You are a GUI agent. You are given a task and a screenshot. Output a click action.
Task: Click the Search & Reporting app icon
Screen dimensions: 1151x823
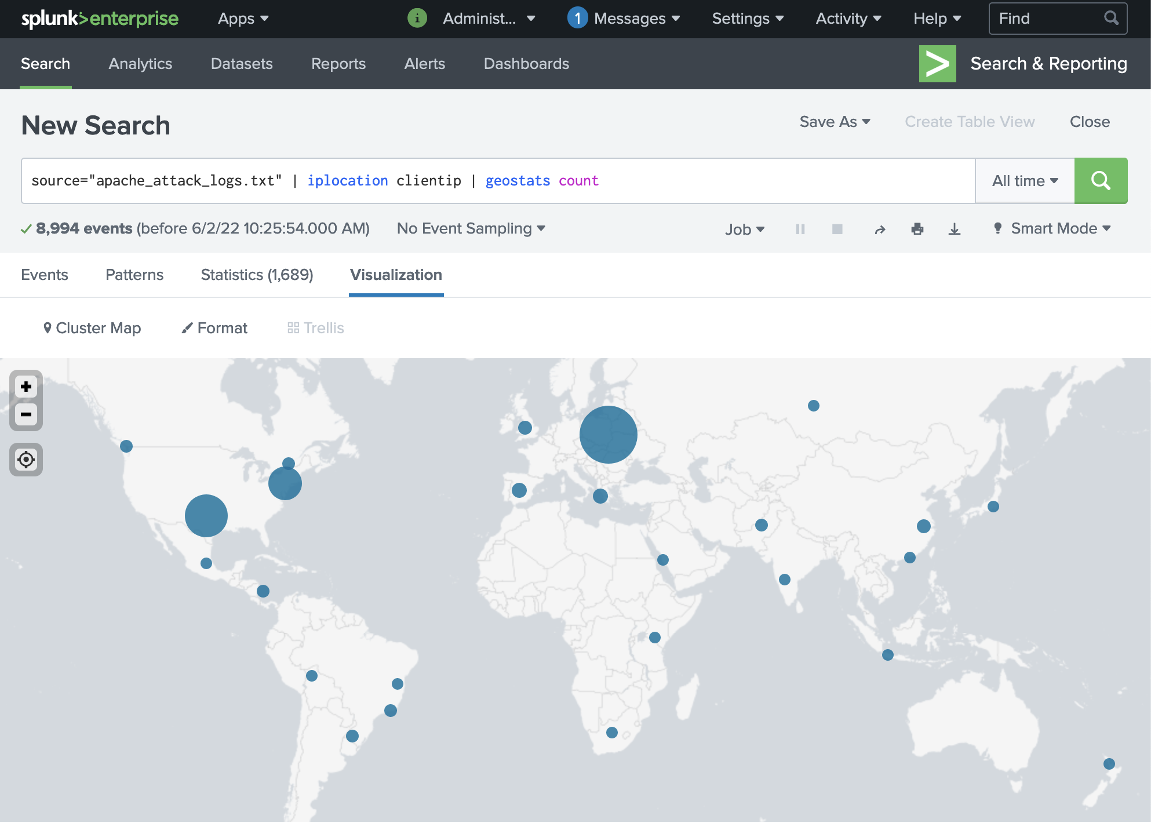[937, 64]
